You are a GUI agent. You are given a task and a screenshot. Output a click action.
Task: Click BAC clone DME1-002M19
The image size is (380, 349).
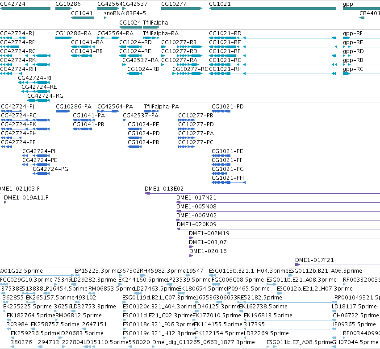pyautogui.click(x=284, y=238)
